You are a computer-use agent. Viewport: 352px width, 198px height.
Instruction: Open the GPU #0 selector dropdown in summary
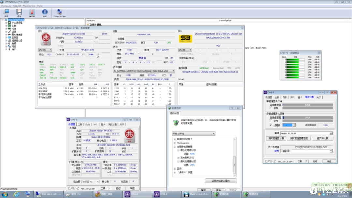point(185,50)
